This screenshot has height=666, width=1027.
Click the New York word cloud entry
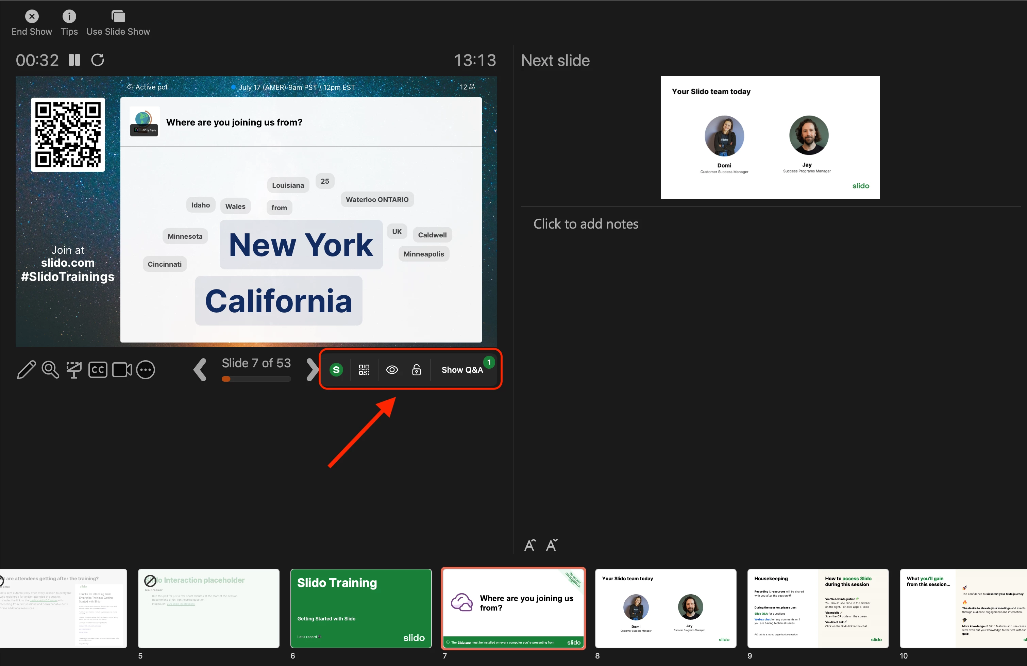[301, 245]
